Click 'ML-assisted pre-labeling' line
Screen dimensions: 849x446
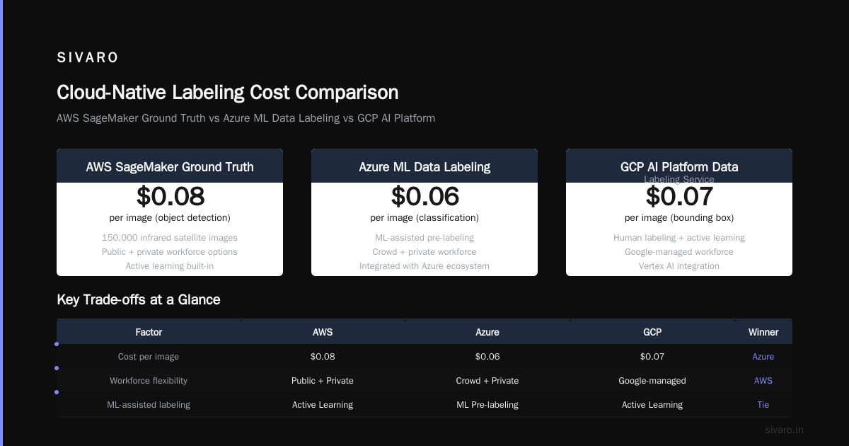pyautogui.click(x=424, y=238)
